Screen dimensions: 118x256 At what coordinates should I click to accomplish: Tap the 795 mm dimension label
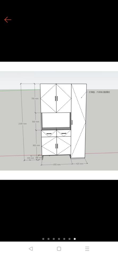35,99
